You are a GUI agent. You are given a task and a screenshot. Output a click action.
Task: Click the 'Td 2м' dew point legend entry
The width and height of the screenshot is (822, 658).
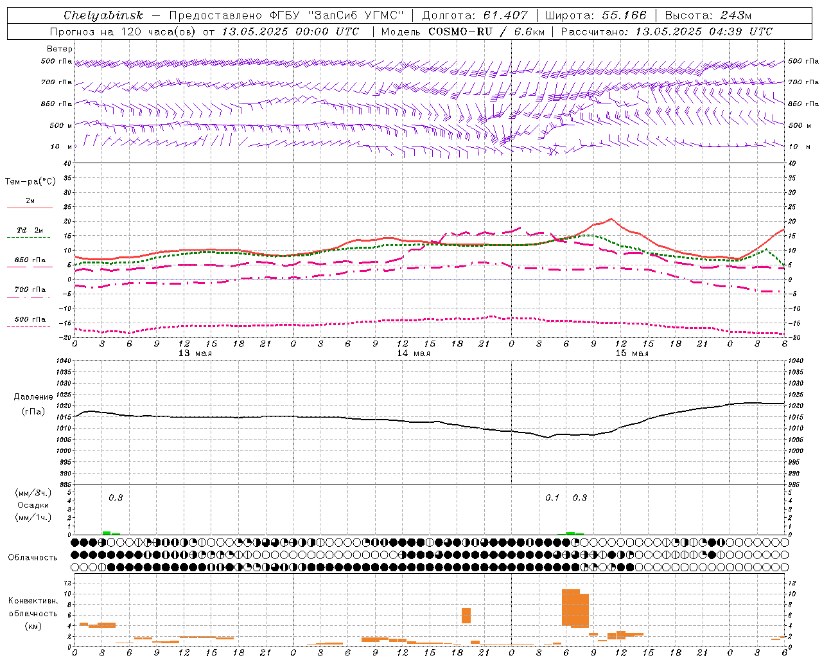click(x=30, y=230)
